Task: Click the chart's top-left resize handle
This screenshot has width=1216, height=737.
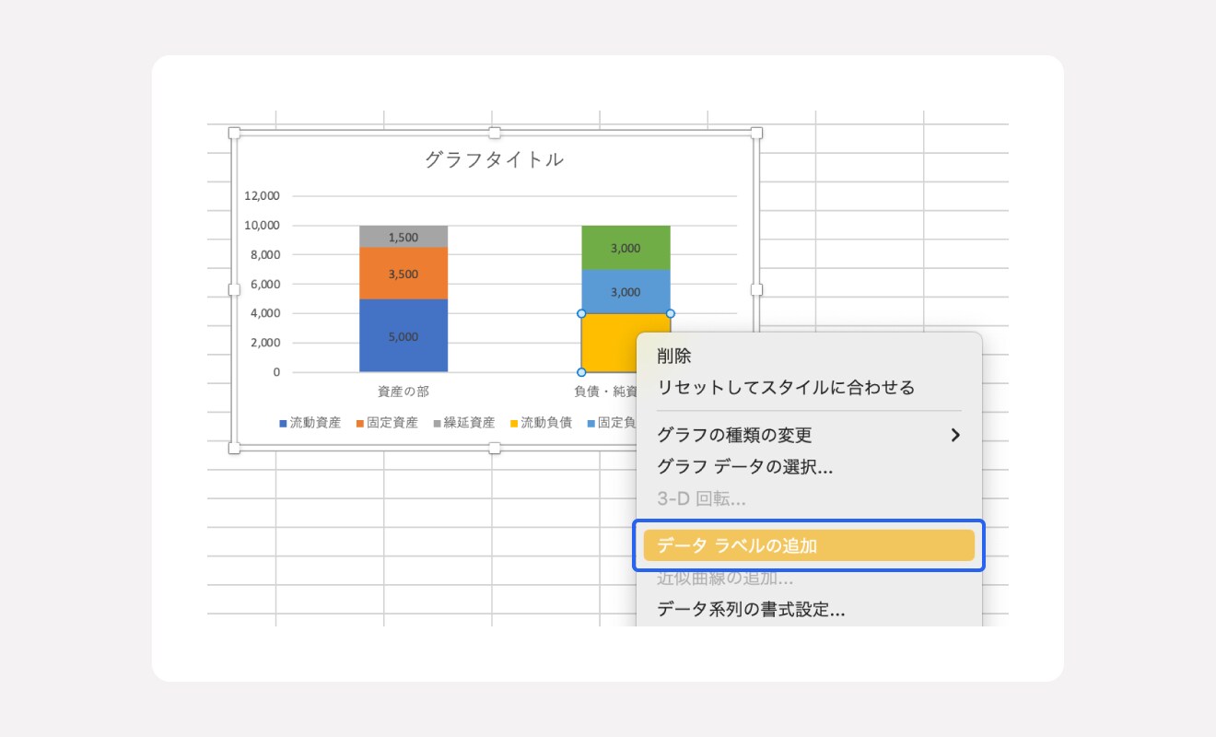Action: coord(234,133)
